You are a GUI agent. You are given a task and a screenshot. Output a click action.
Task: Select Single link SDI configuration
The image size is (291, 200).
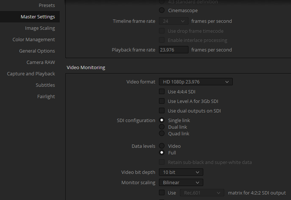[162, 120]
